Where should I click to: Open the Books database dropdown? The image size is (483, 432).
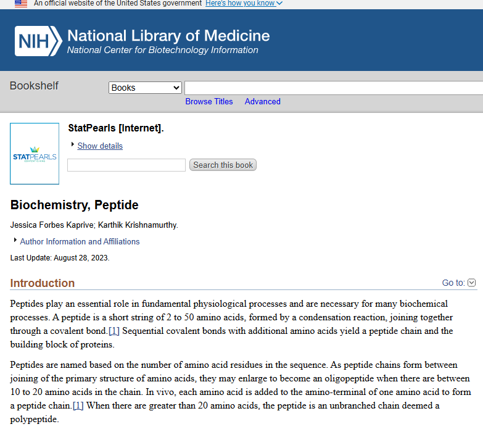(145, 88)
